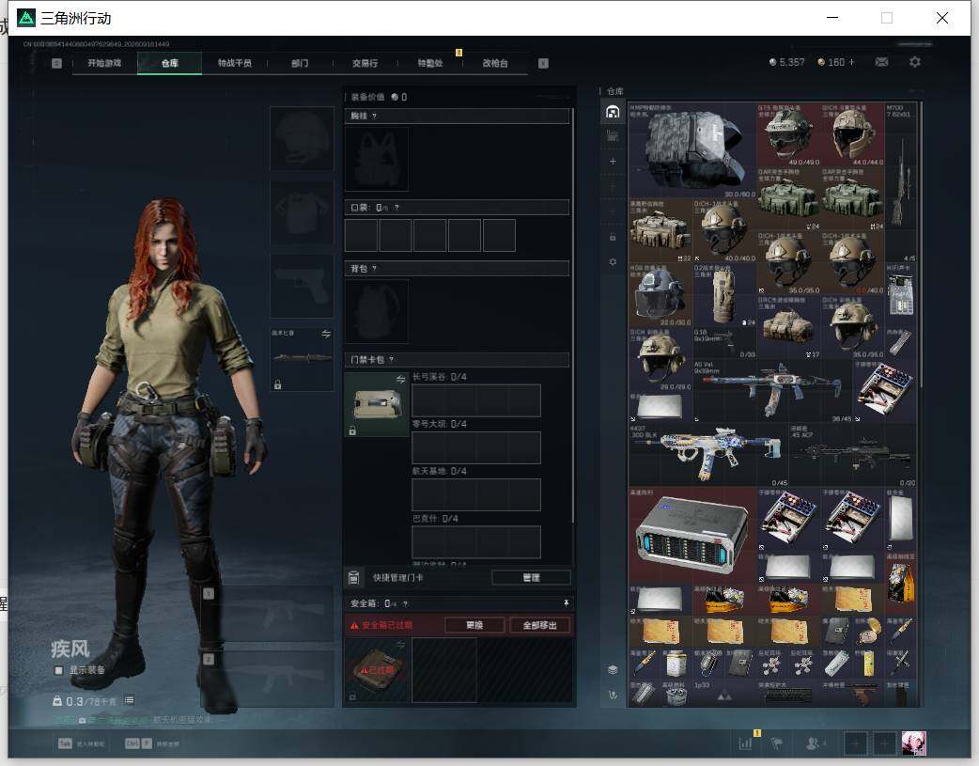Open the 开始游戏 tab
Viewport: 979px width, 766px height.
point(104,63)
